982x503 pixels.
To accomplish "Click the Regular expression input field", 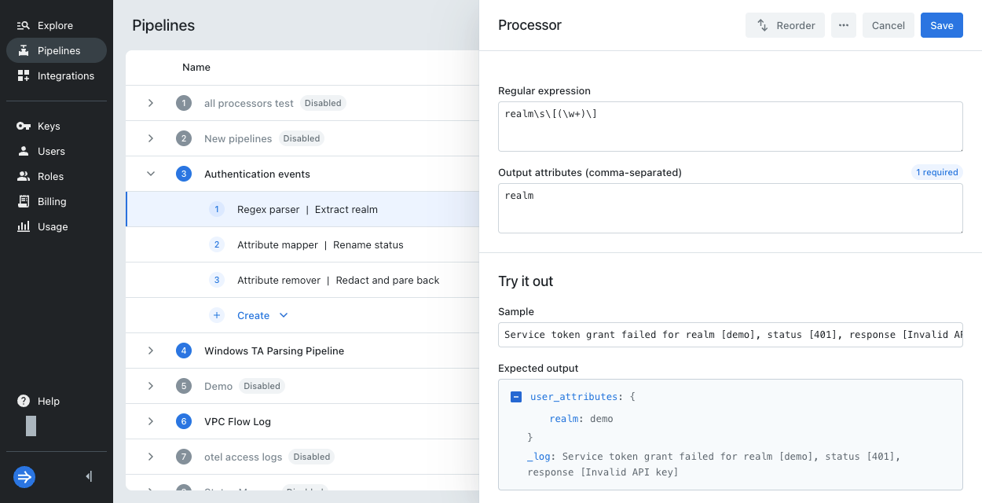I will [x=730, y=126].
